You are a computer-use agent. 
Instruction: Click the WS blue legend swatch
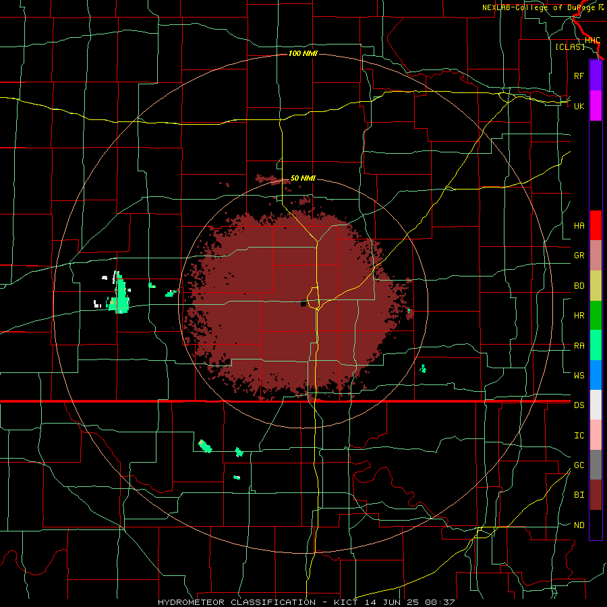coord(596,375)
